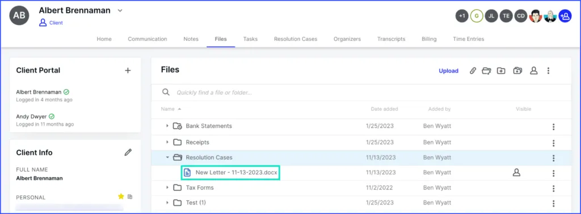
Task: Open the Tasks tab
Action: point(250,39)
